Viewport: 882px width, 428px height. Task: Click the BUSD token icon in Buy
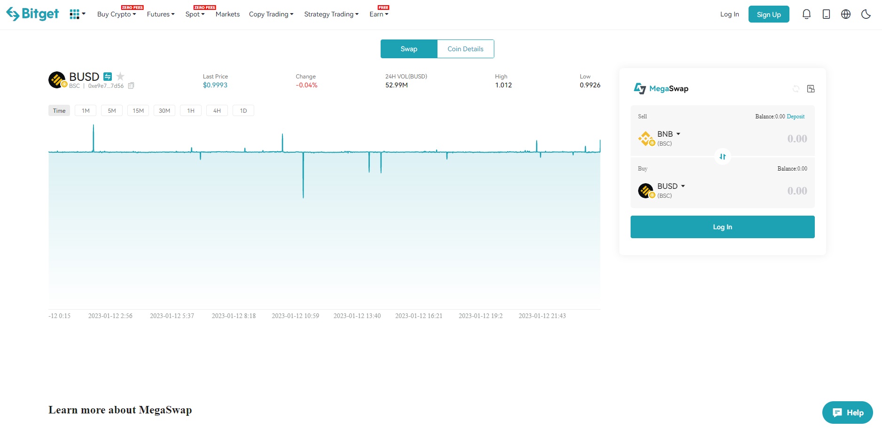pyautogui.click(x=646, y=191)
